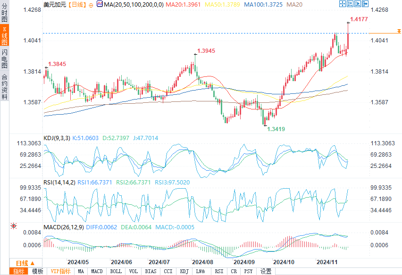
Task: Open the 分时图 side tab
Action: (4, 12)
